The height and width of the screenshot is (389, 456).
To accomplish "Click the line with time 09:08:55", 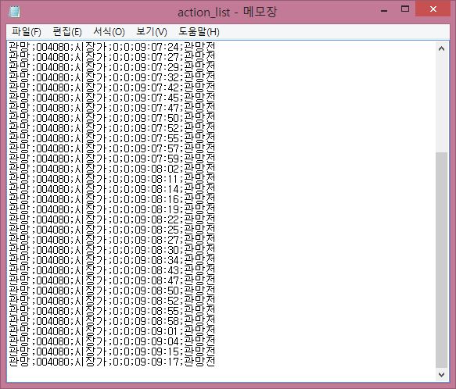I will (112, 311).
